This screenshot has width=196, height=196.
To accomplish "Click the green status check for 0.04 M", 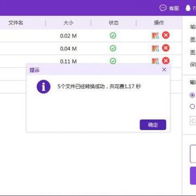I will pos(113,48).
